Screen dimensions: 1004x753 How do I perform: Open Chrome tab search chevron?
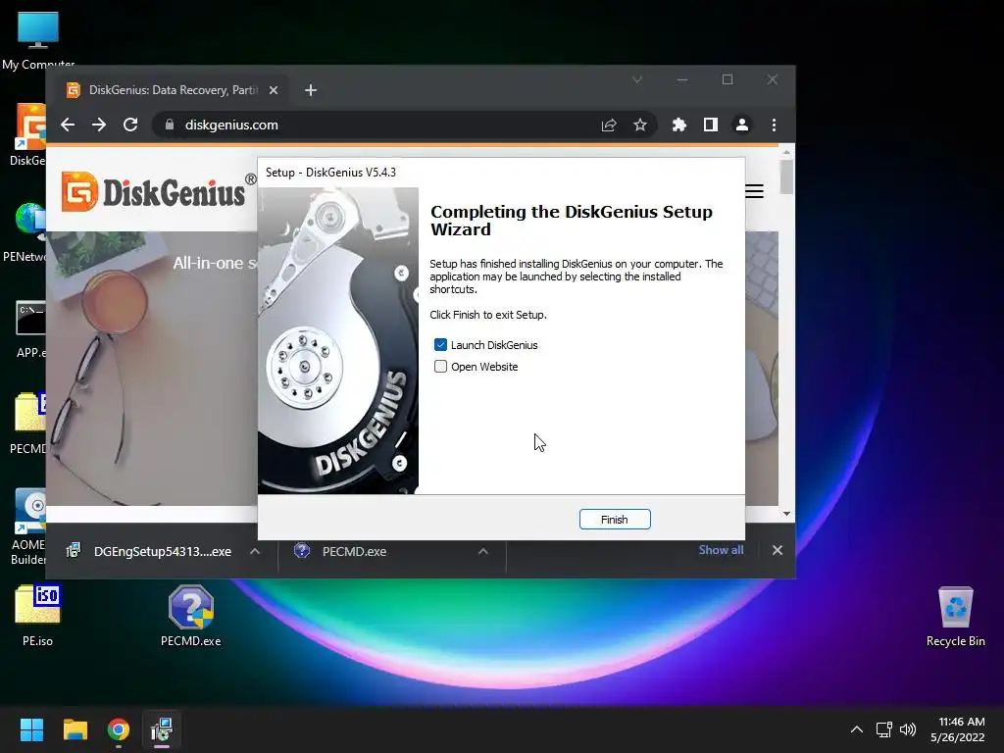(x=637, y=80)
